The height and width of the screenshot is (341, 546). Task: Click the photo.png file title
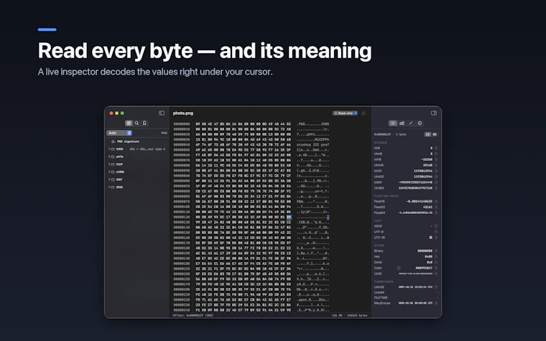click(183, 113)
